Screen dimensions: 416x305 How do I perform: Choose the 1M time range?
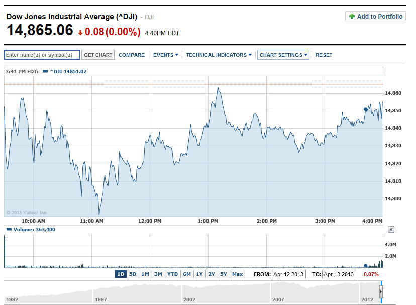pos(145,274)
